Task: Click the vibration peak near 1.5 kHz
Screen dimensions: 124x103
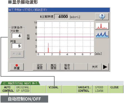Action: [48, 48]
